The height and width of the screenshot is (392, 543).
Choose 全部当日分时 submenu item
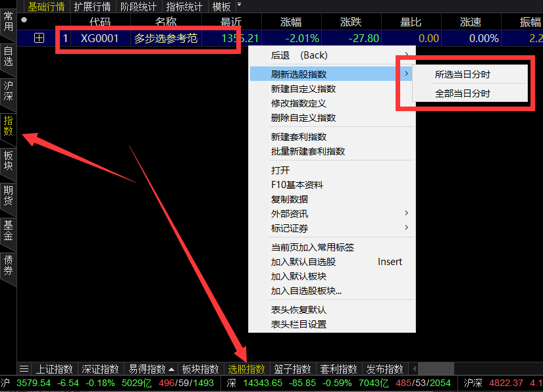click(470, 93)
